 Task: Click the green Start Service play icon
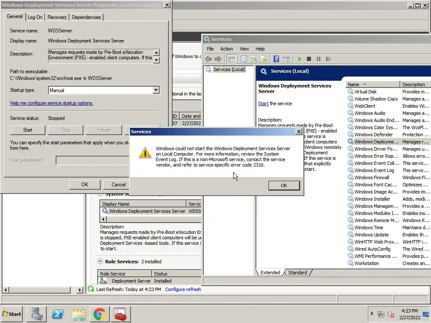tap(300, 59)
